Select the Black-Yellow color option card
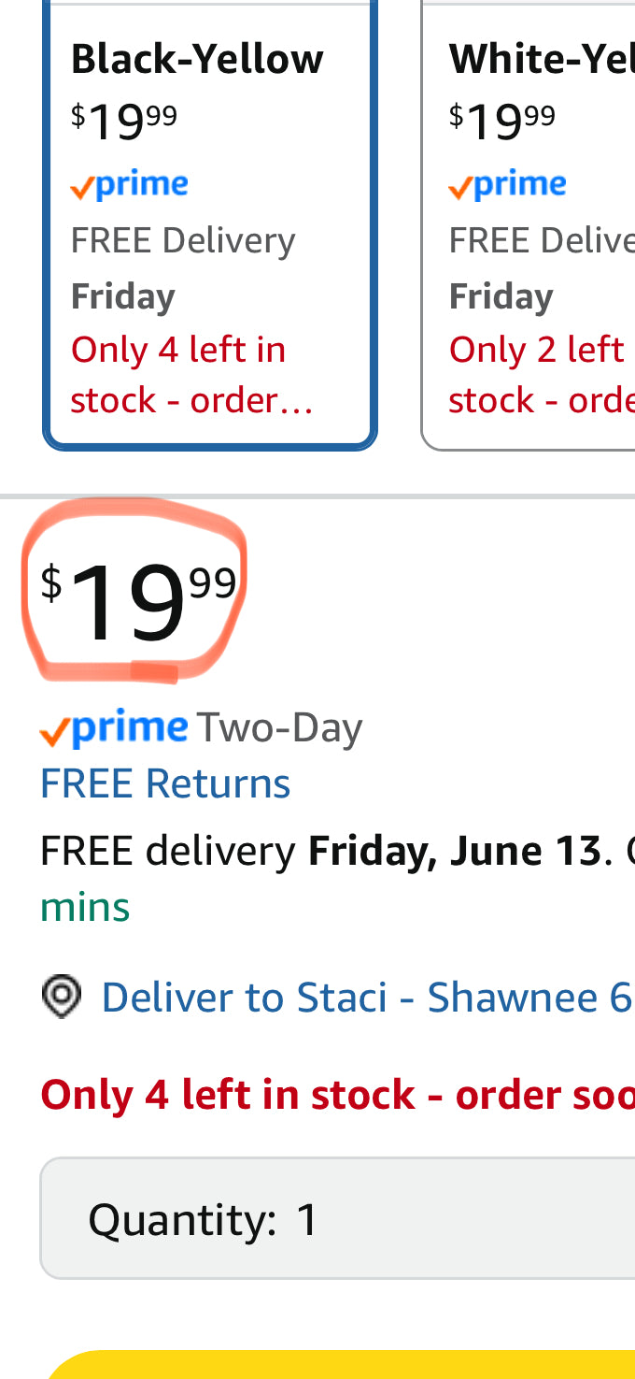 click(x=210, y=224)
